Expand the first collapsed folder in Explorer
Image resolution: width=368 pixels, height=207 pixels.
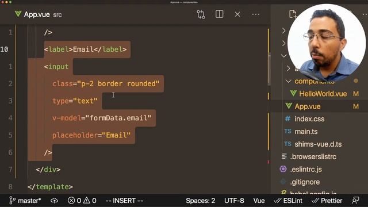coord(283,30)
